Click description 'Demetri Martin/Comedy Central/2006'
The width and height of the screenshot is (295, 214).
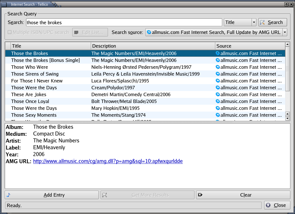(131, 94)
